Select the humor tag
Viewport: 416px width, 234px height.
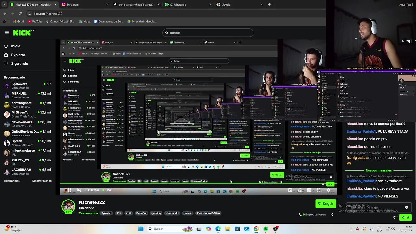click(188, 213)
